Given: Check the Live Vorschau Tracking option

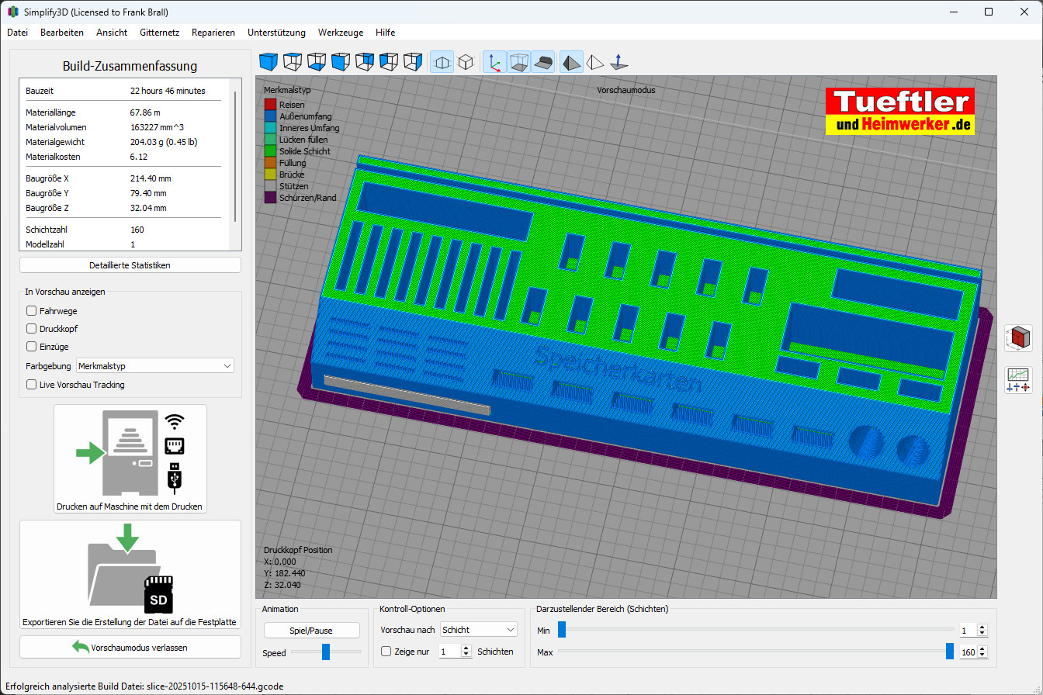Looking at the screenshot, I should 32,385.
